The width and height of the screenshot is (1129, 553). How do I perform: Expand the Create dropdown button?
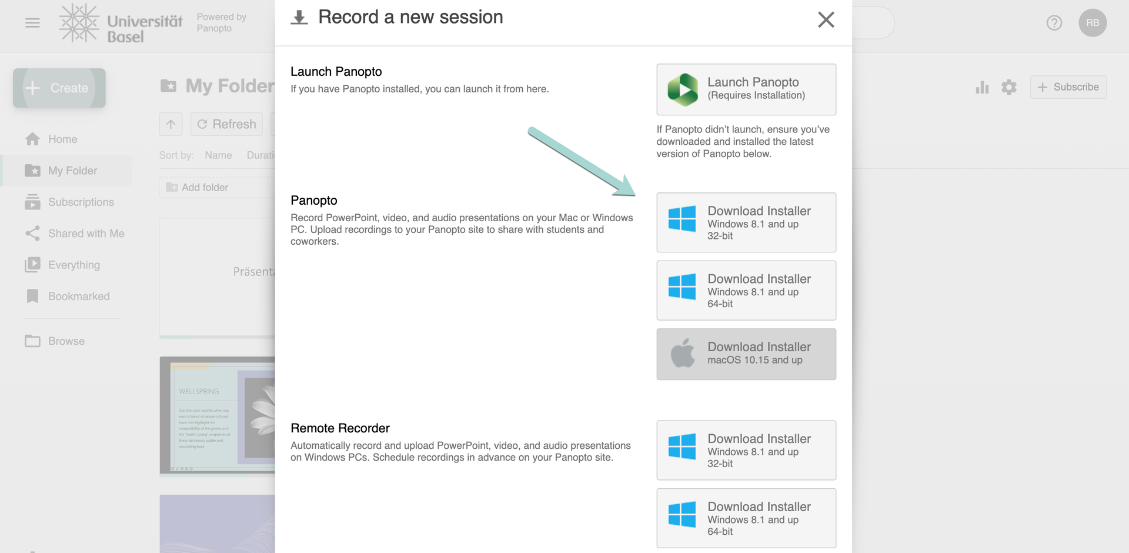tap(59, 88)
